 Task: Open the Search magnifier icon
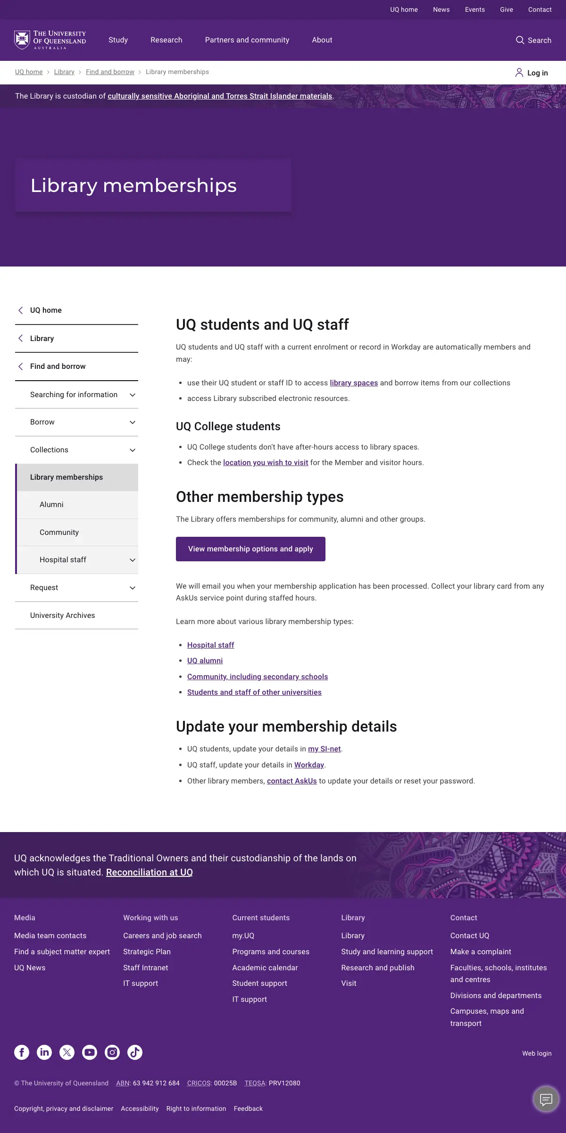pyautogui.click(x=520, y=40)
